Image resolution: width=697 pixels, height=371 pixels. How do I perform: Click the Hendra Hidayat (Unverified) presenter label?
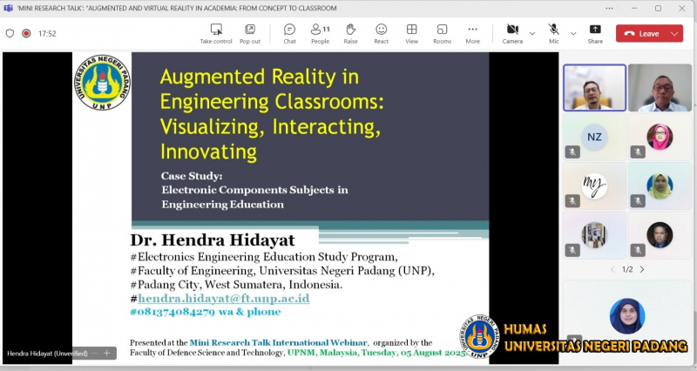(x=47, y=354)
